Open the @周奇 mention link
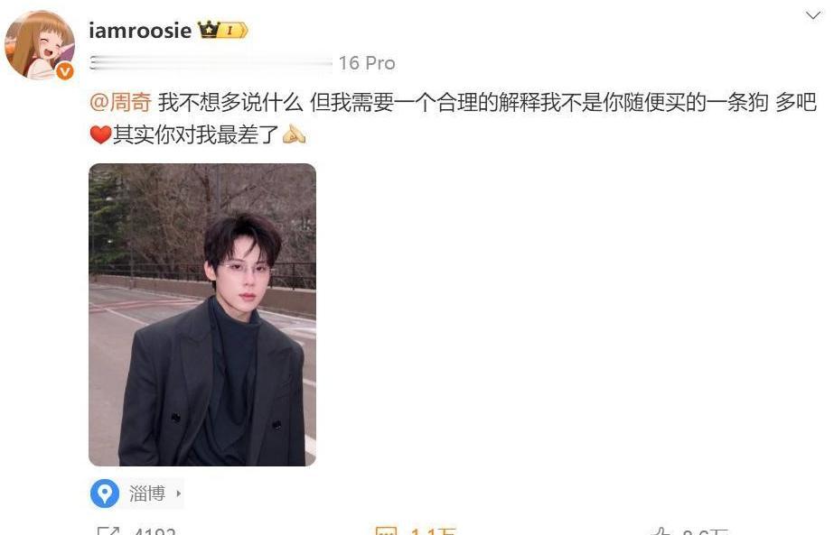This screenshot has width=834, height=535. [x=121, y=102]
